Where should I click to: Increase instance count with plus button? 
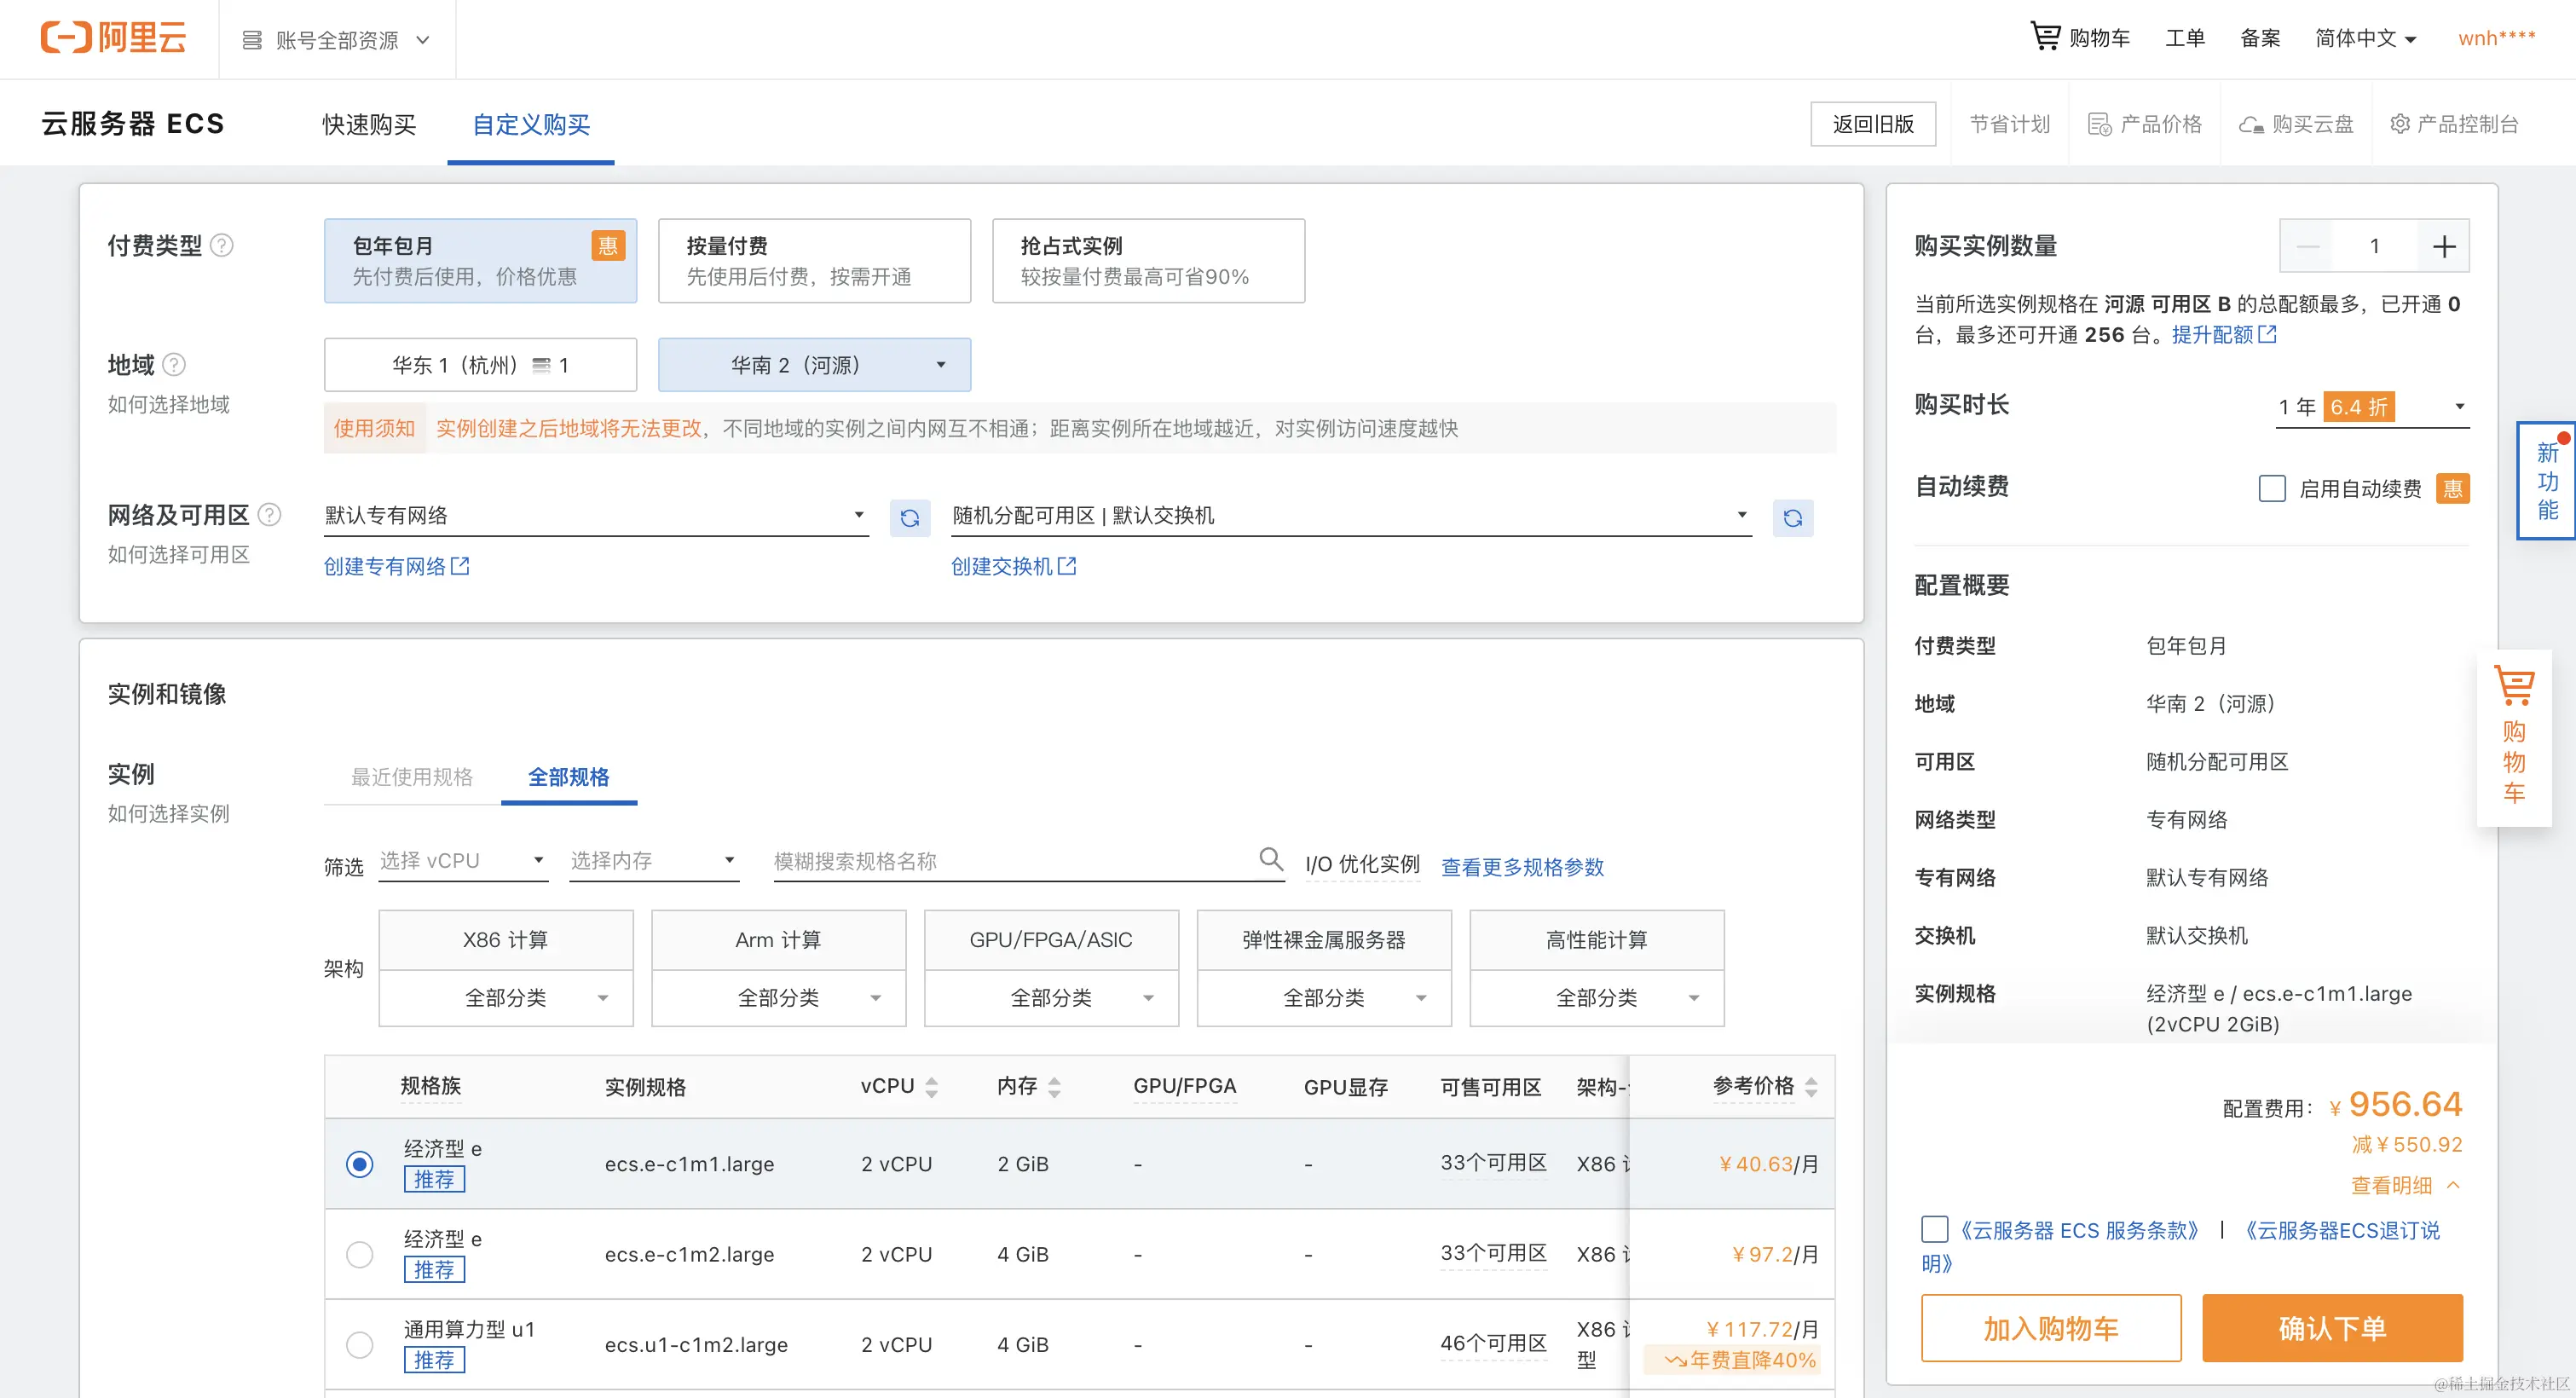pyautogui.click(x=2443, y=246)
